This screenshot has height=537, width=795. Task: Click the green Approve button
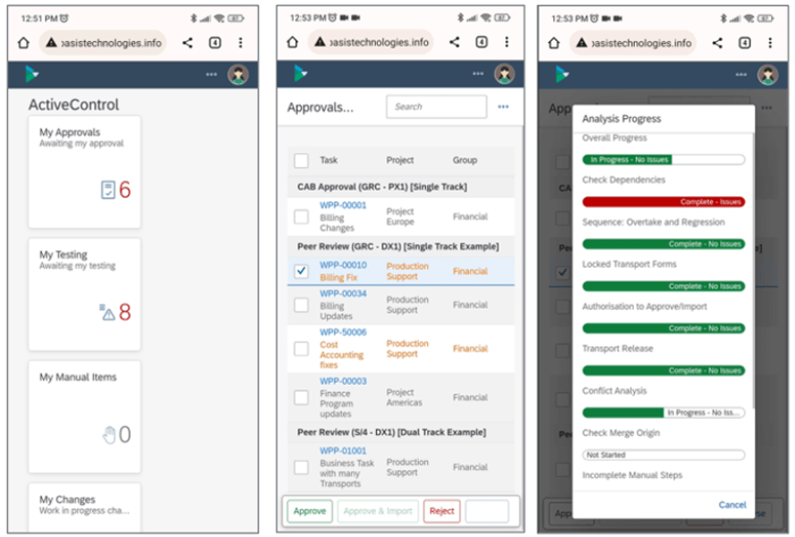coord(310,511)
